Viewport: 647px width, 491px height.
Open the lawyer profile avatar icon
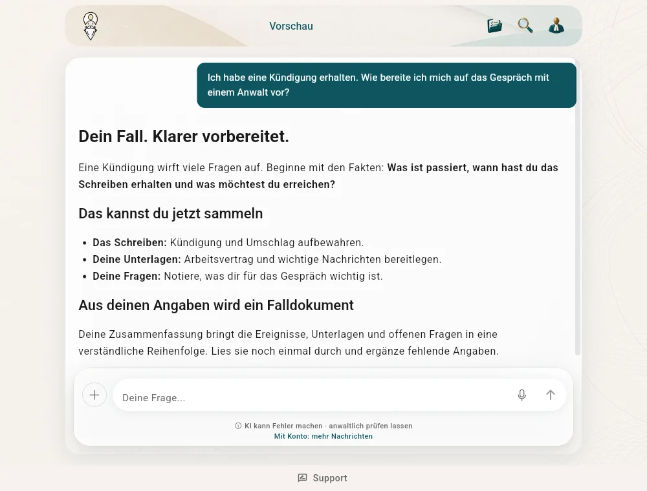click(556, 26)
